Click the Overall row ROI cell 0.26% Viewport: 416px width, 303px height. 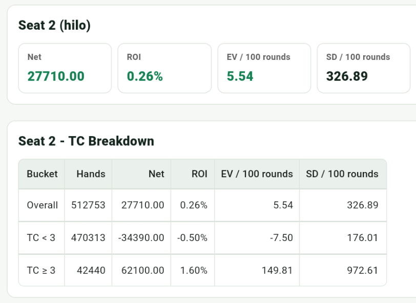coord(194,205)
